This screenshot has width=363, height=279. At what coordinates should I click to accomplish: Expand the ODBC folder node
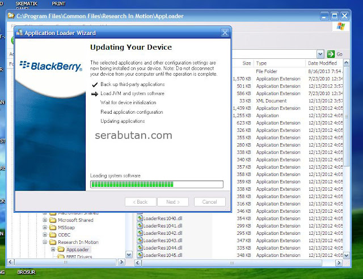[45, 235]
